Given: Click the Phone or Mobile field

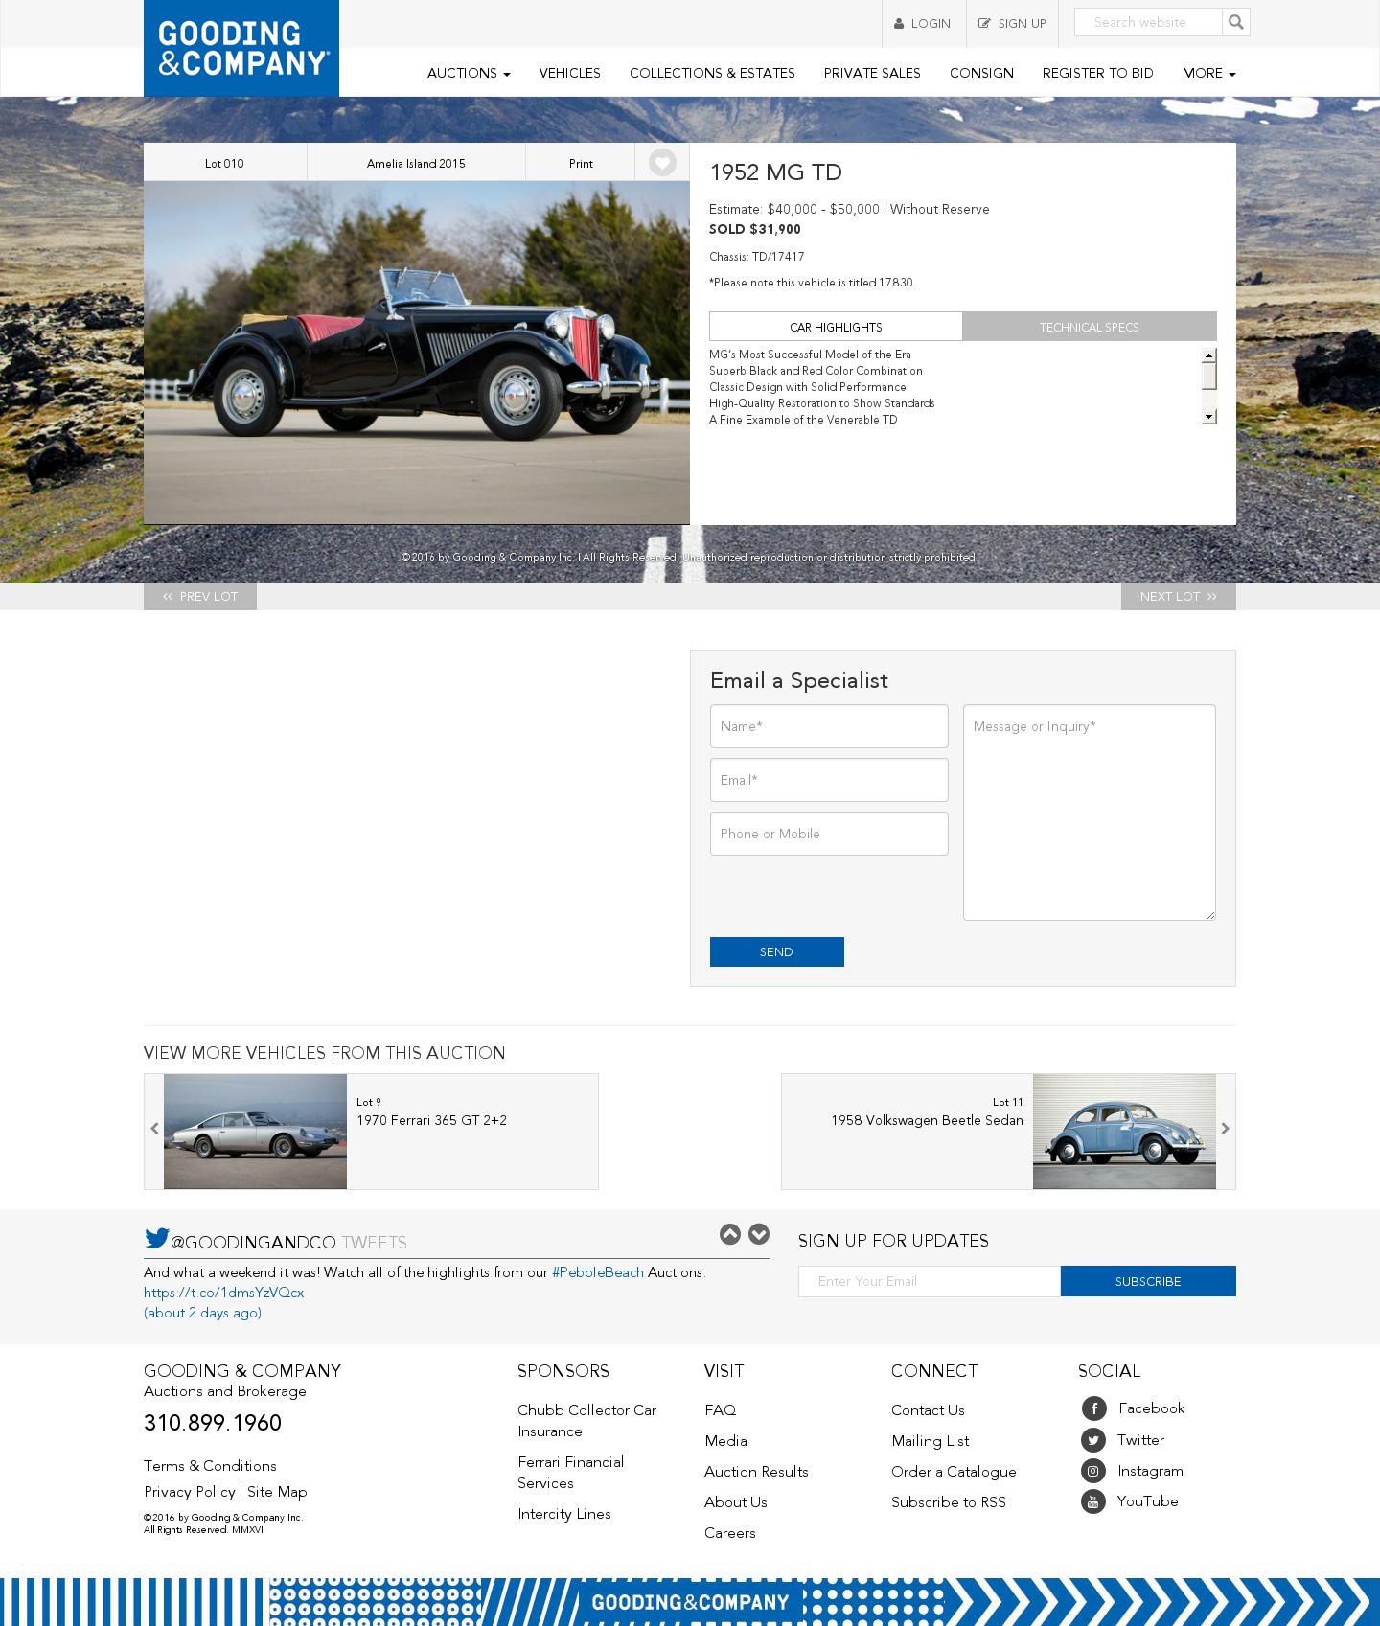Looking at the screenshot, I should [829, 834].
